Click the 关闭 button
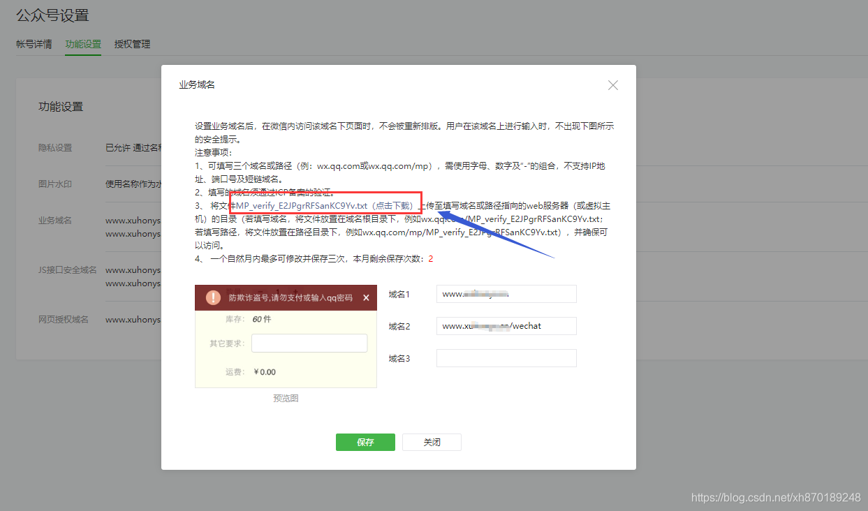This screenshot has height=511, width=868. [x=432, y=442]
